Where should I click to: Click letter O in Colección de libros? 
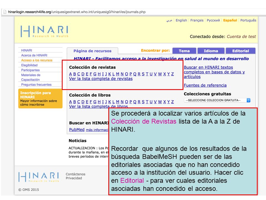click(x=127, y=102)
